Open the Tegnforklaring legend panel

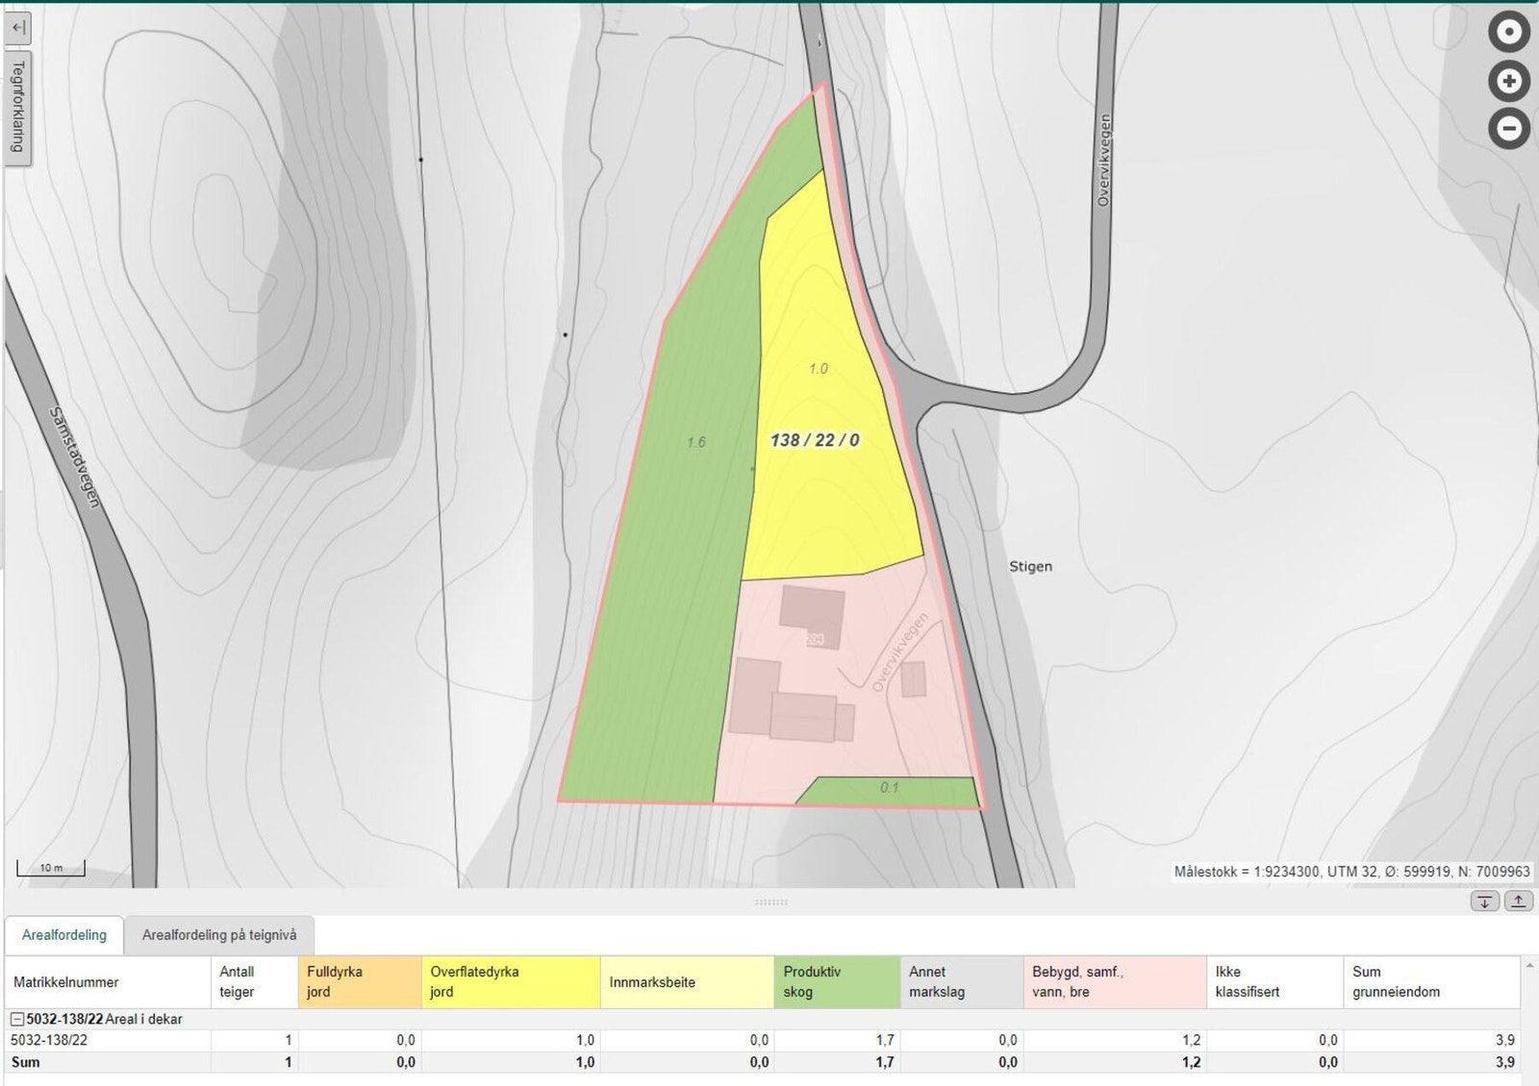[x=17, y=108]
